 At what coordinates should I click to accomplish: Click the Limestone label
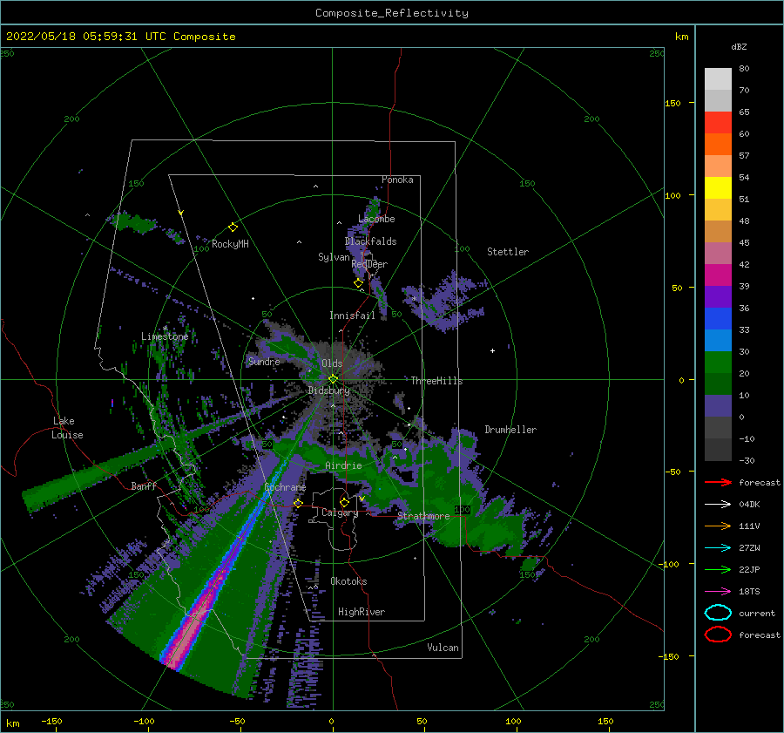[165, 336]
